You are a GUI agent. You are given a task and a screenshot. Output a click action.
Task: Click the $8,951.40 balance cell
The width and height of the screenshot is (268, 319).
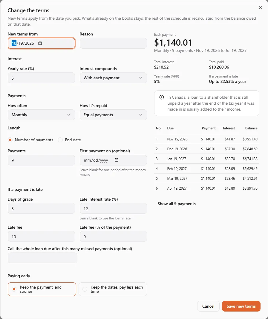coord(250,139)
